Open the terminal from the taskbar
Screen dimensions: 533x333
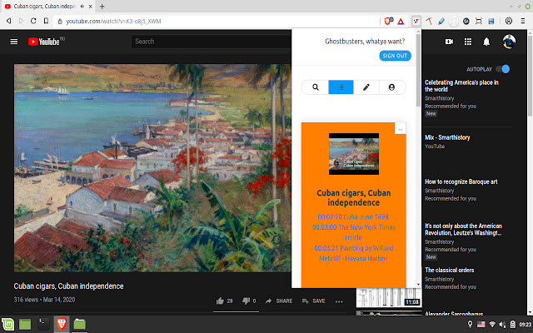click(43, 324)
